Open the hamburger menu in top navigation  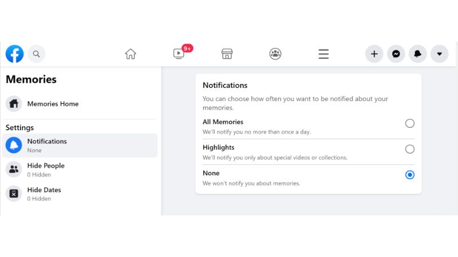point(323,54)
